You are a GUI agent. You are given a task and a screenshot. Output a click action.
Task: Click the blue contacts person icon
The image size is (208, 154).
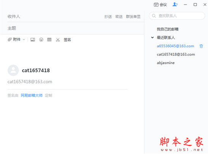click(175, 5)
